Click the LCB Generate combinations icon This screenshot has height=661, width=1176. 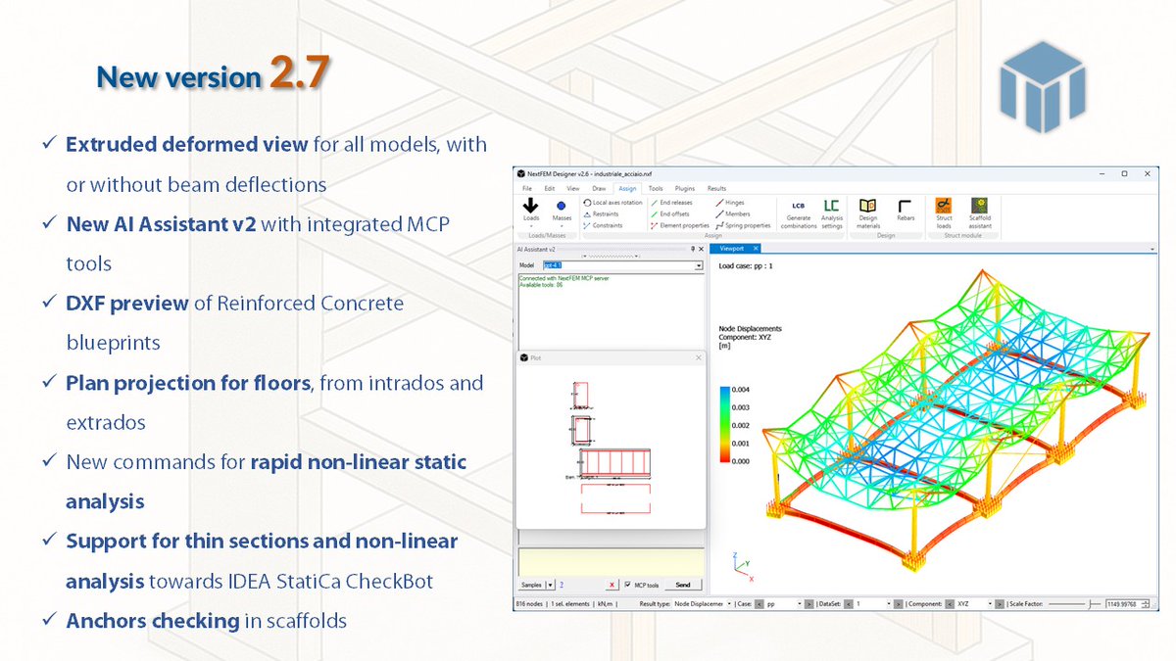pos(798,212)
